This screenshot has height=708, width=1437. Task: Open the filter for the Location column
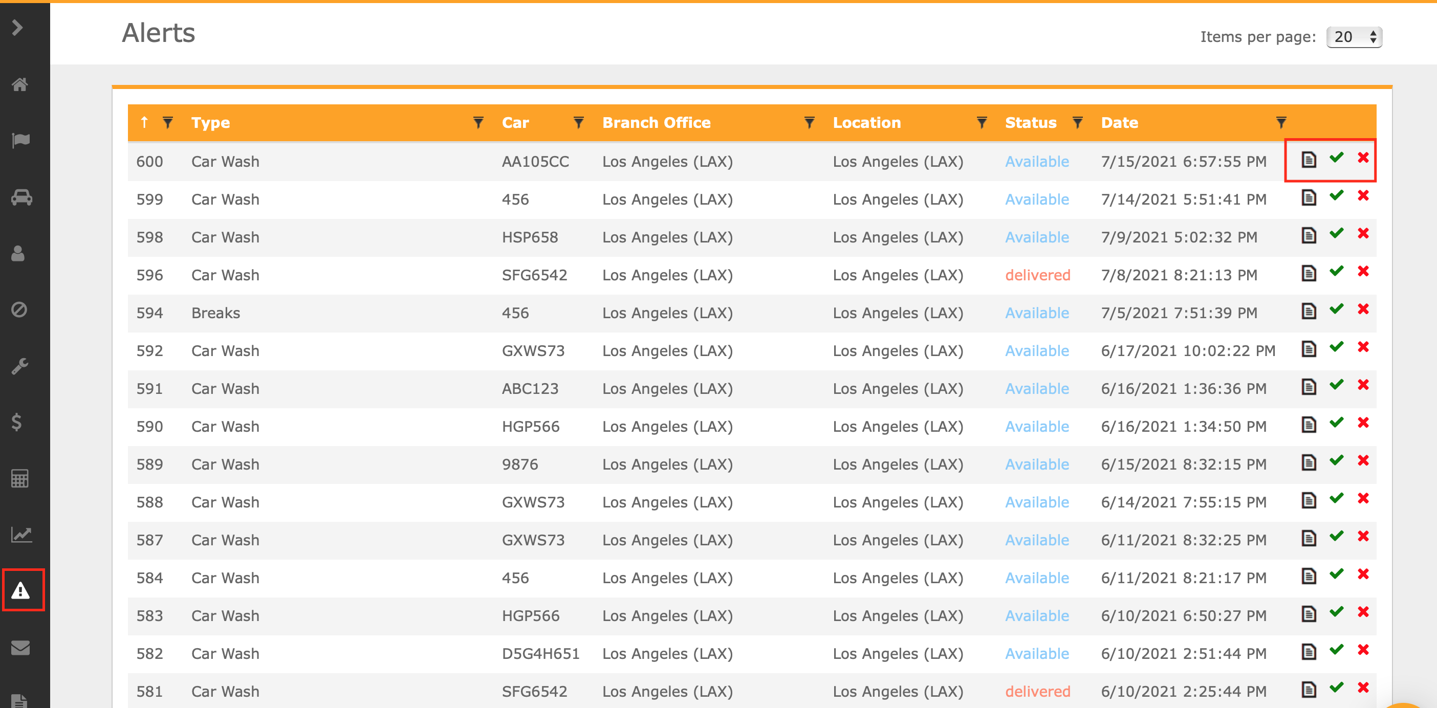(x=982, y=122)
